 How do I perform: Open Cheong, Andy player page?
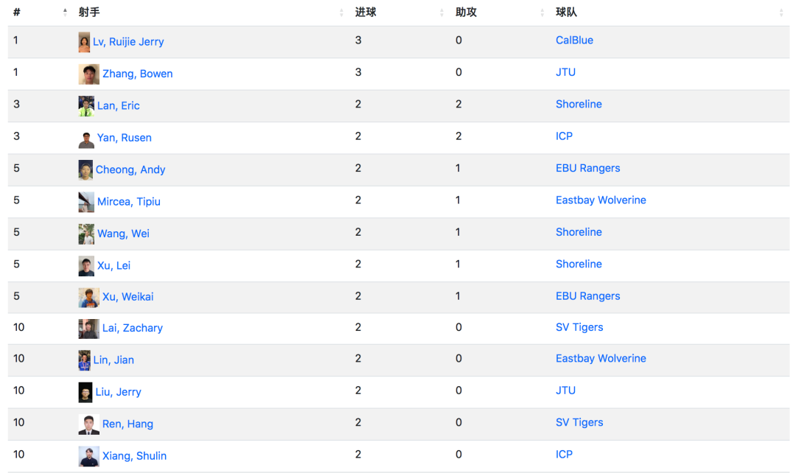pos(130,169)
